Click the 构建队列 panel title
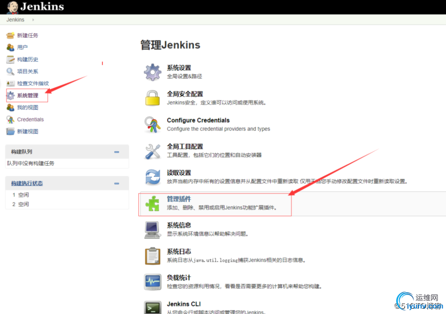This screenshot has width=446, height=314. [x=22, y=152]
